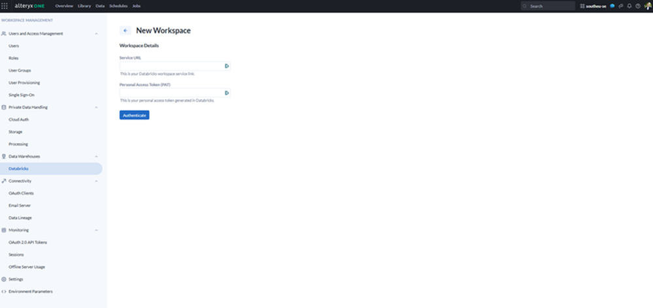Focus the top Search box
The image size is (653, 308).
548,7
